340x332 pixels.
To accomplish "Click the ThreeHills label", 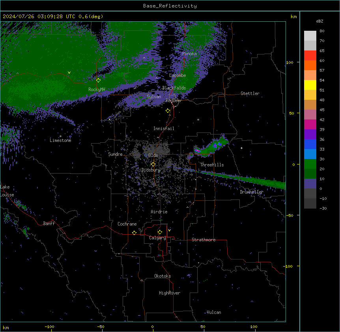I will click(x=212, y=165).
